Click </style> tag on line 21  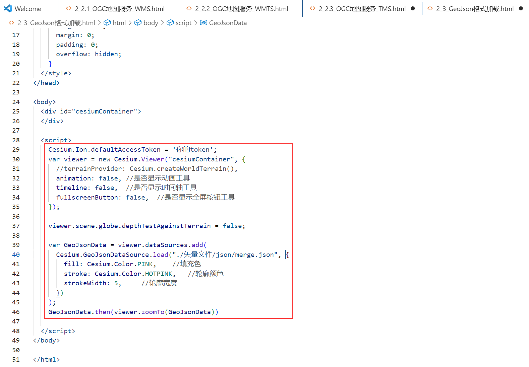tap(56, 73)
